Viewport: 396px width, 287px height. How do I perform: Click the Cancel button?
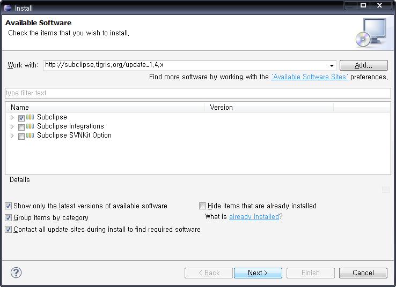coord(363,273)
